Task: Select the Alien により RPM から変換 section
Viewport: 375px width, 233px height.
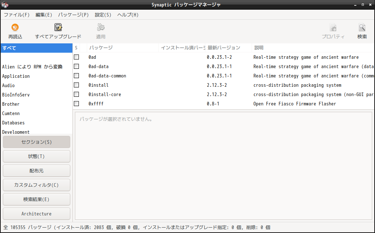Action: (37, 67)
